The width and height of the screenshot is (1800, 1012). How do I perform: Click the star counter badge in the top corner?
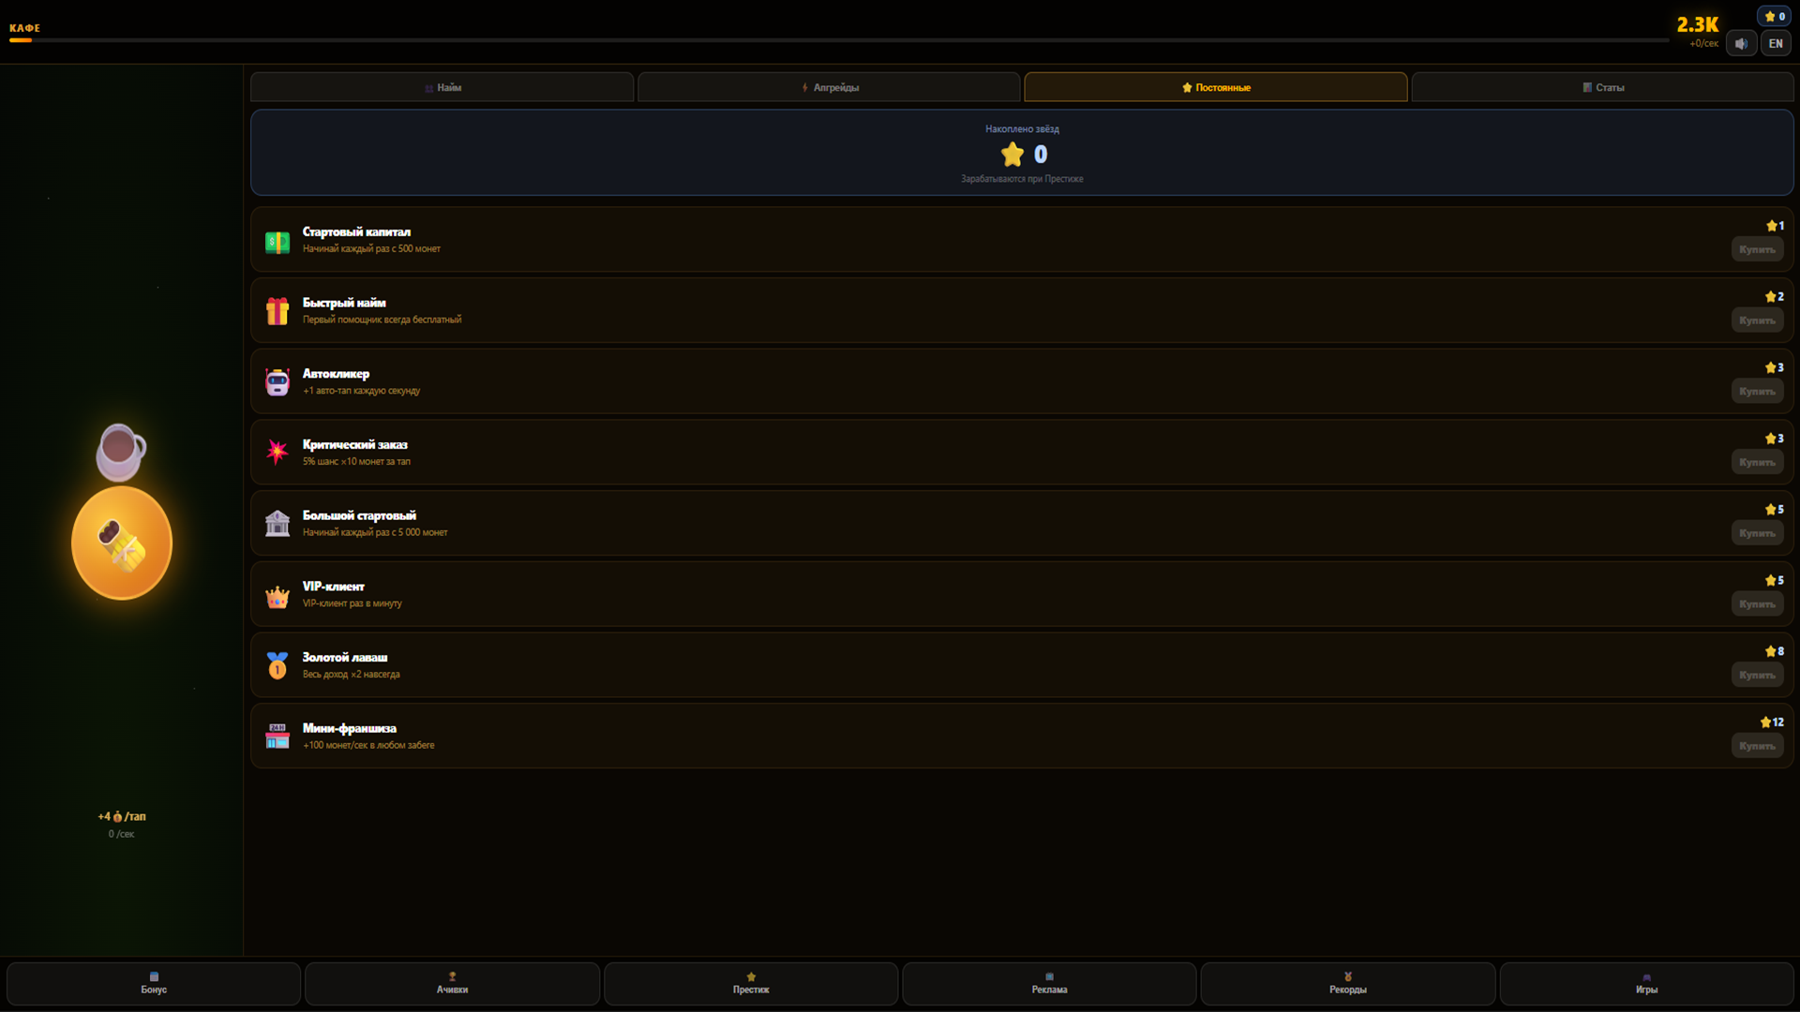pos(1775,16)
